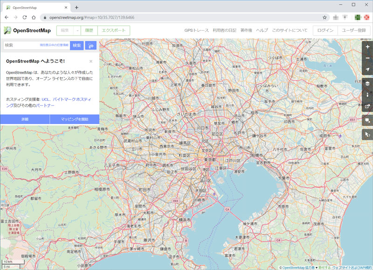Open 著作権 copyright menu item
This screenshot has height=270, width=373.
tap(246, 30)
